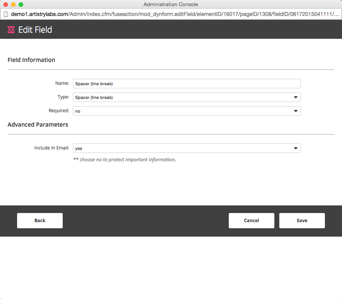Click the URL address bar text
Image resolution: width=342 pixels, height=299 pixels.
(175, 14)
